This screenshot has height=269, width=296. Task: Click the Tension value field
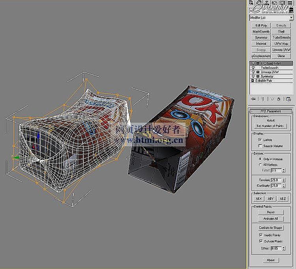[276, 180]
